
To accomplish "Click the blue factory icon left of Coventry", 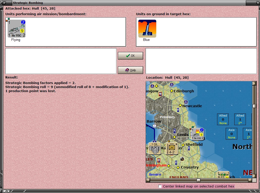I will (x=176, y=163).
